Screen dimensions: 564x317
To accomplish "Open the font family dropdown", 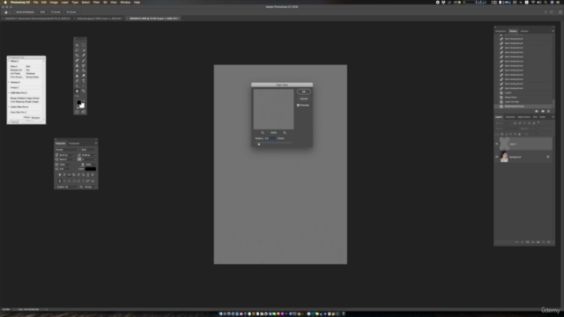I will point(67,150).
